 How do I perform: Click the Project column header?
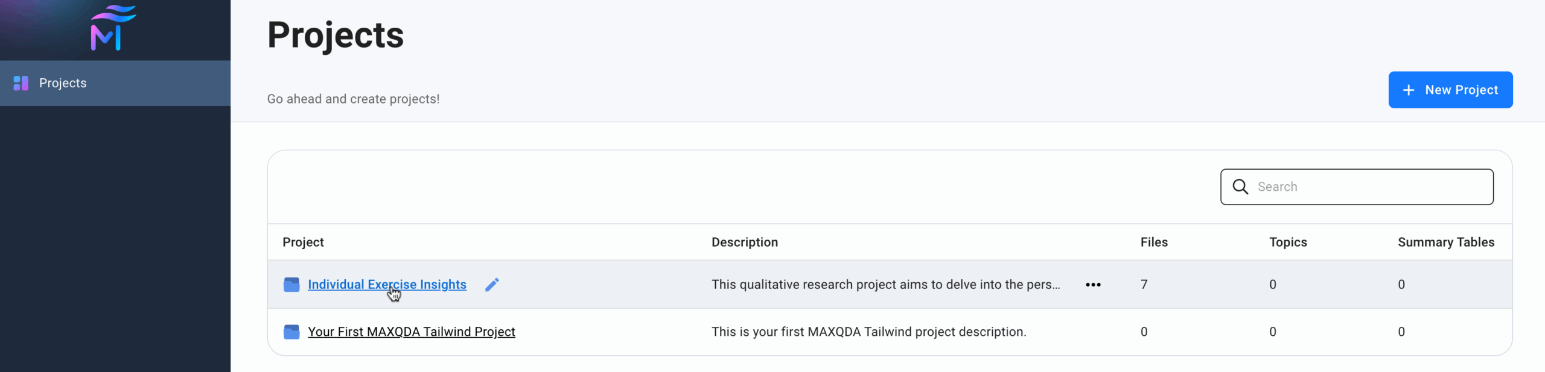coord(303,242)
